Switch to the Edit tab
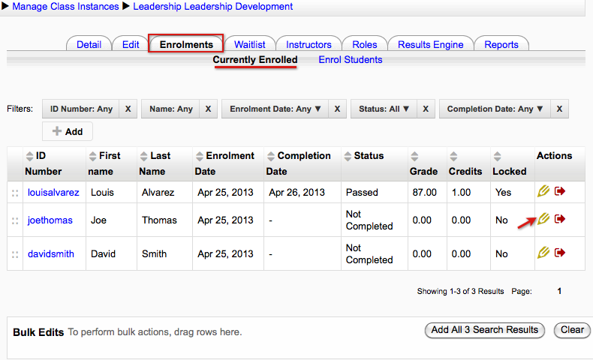This screenshot has height=360, width=593. tap(131, 44)
